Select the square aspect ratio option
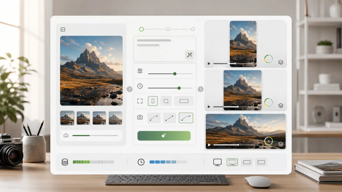This screenshot has height=192, width=342. [x=166, y=101]
